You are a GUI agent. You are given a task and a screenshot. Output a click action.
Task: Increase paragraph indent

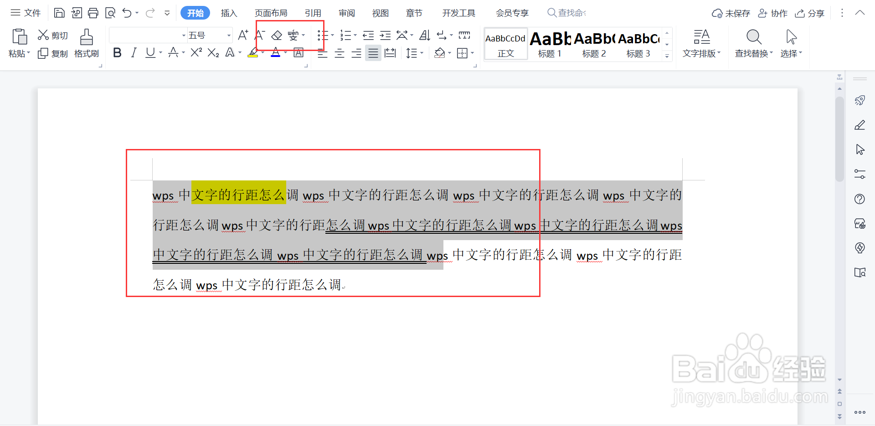(x=385, y=35)
